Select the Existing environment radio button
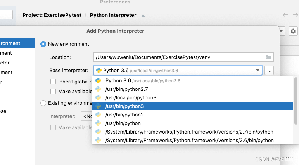 tap(43, 103)
